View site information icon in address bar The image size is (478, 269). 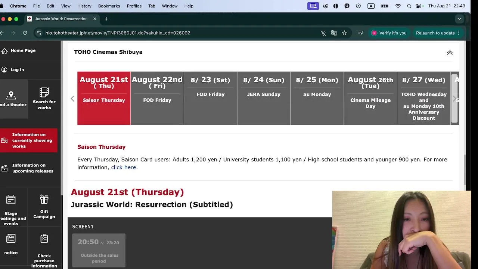pyautogui.click(x=39, y=33)
